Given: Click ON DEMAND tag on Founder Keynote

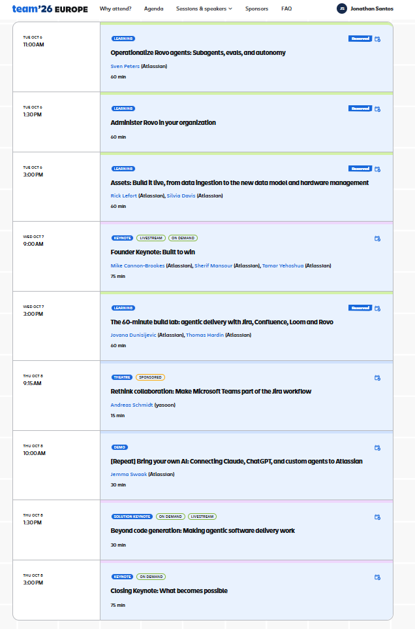Looking at the screenshot, I should tap(183, 238).
